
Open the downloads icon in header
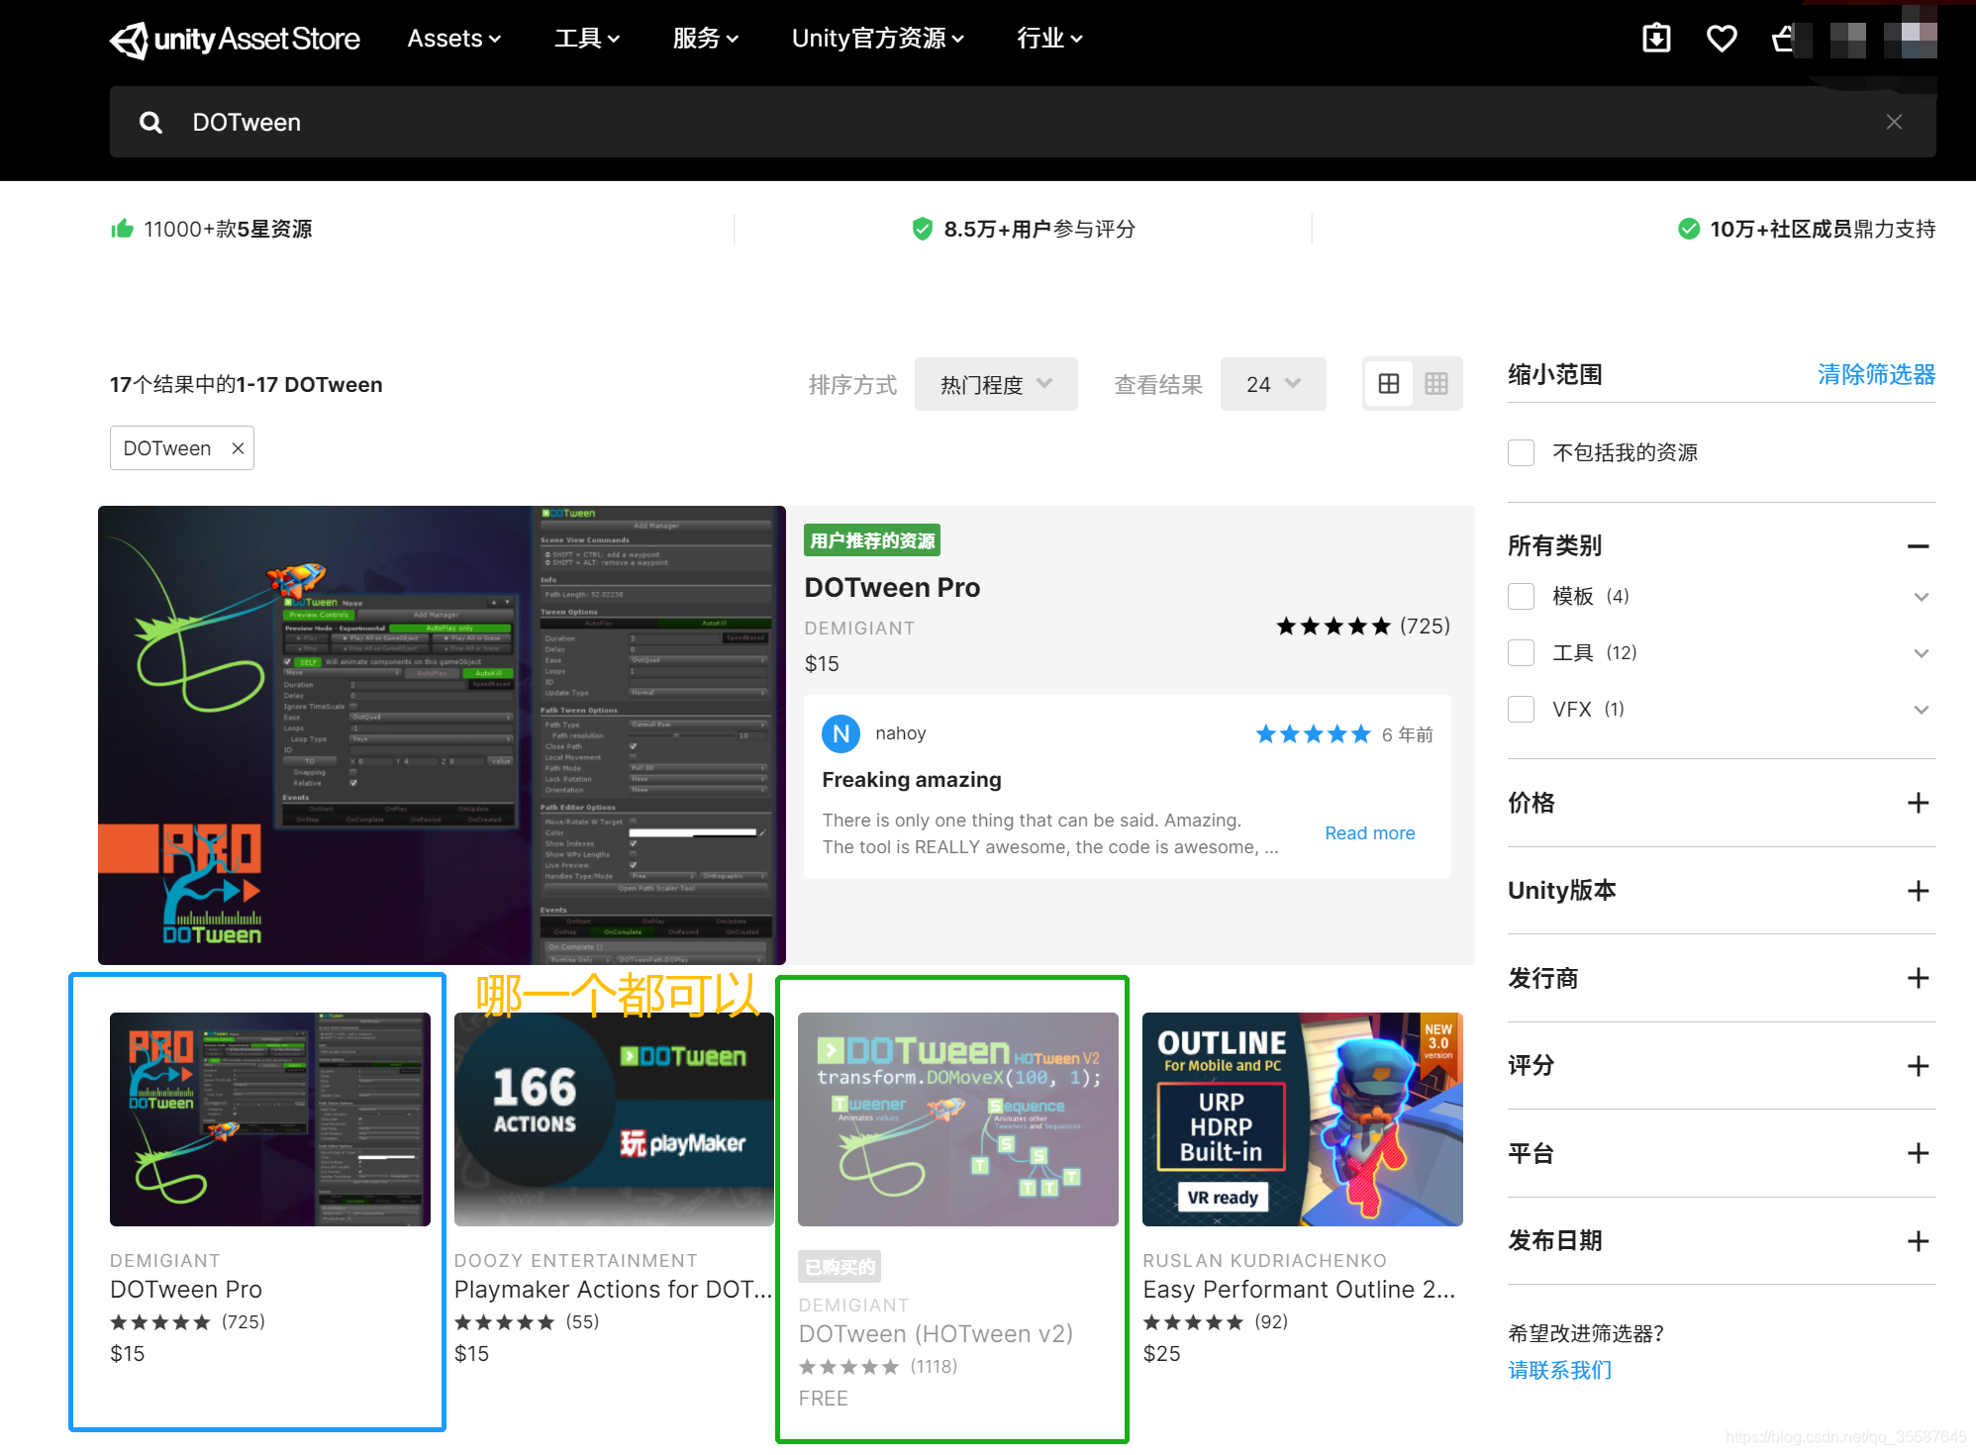tap(1656, 39)
